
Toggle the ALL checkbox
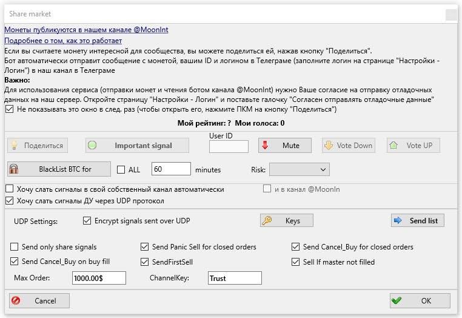click(121, 170)
